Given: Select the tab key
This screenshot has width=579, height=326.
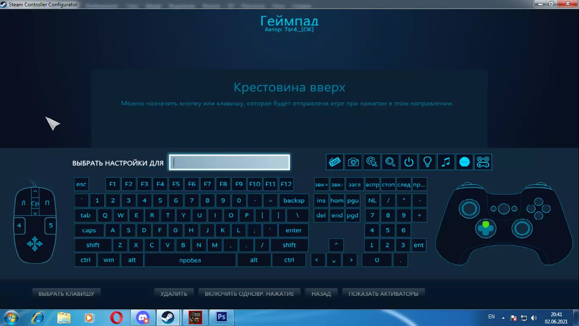Looking at the screenshot, I should coord(86,215).
